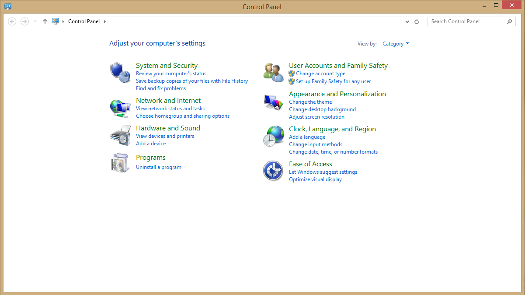
Task: Click the Network and Internet globe icon
Action: click(120, 108)
